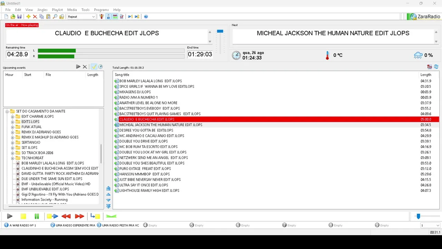This screenshot has height=249, width=442.
Task: Select auxiliary player 1 in the toolbar
Action: point(130,17)
